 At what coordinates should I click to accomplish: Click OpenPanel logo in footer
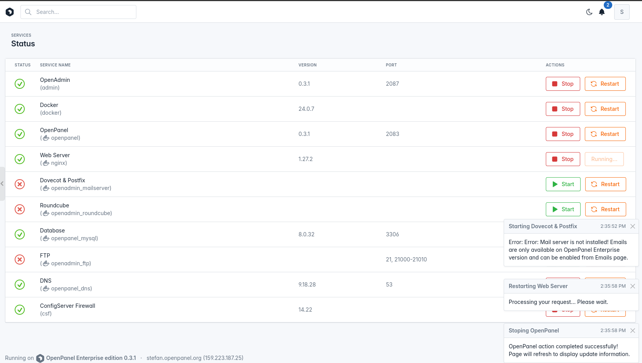click(x=40, y=358)
